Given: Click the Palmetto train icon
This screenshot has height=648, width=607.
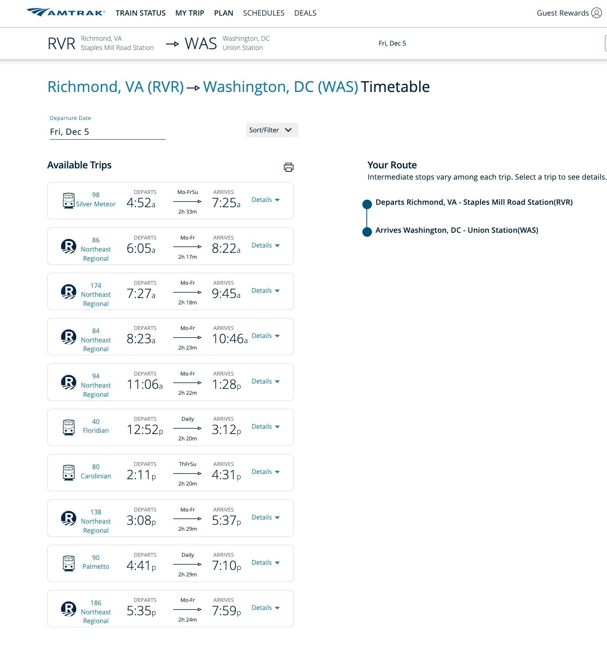Looking at the screenshot, I should click(x=68, y=563).
